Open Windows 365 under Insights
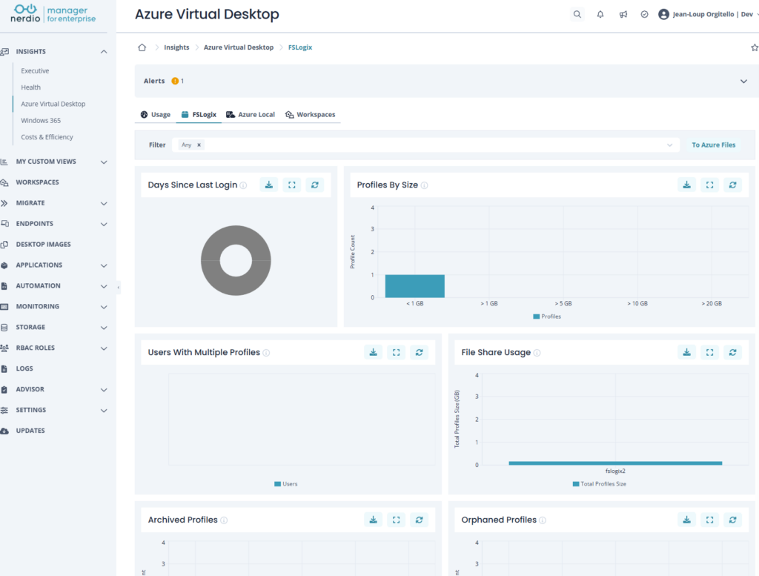Viewport: 759px width, 576px height. coord(41,121)
